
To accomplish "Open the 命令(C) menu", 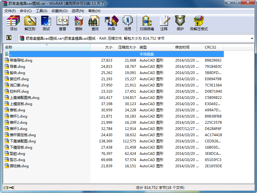I will click(x=26, y=11).
